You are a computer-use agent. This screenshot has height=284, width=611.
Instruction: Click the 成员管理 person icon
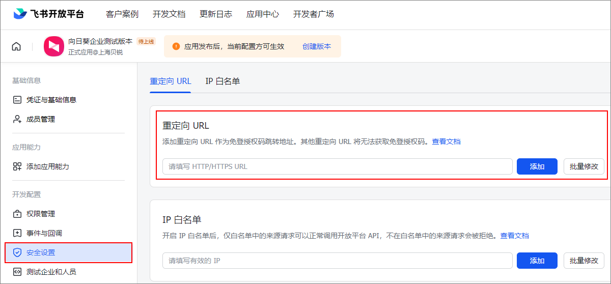pyautogui.click(x=17, y=119)
